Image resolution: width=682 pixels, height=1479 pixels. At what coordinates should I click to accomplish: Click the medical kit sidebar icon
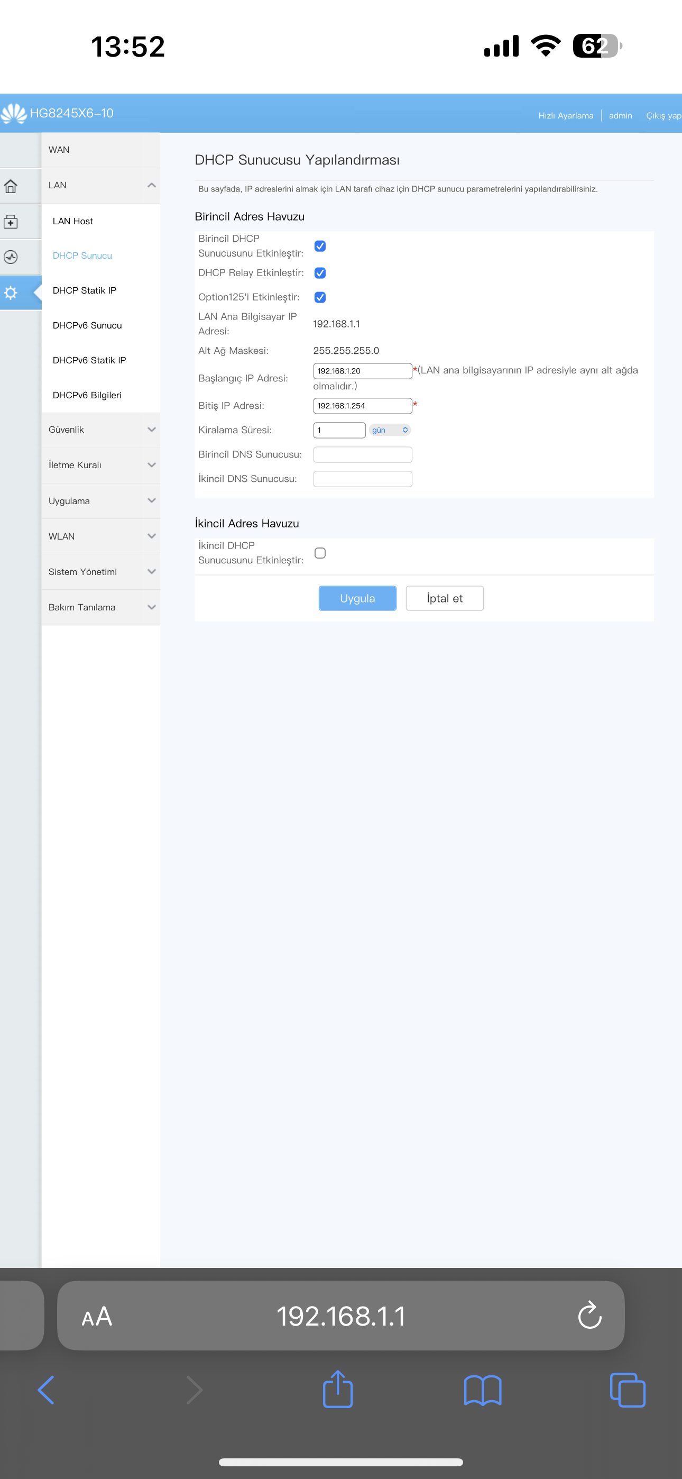[x=11, y=222]
